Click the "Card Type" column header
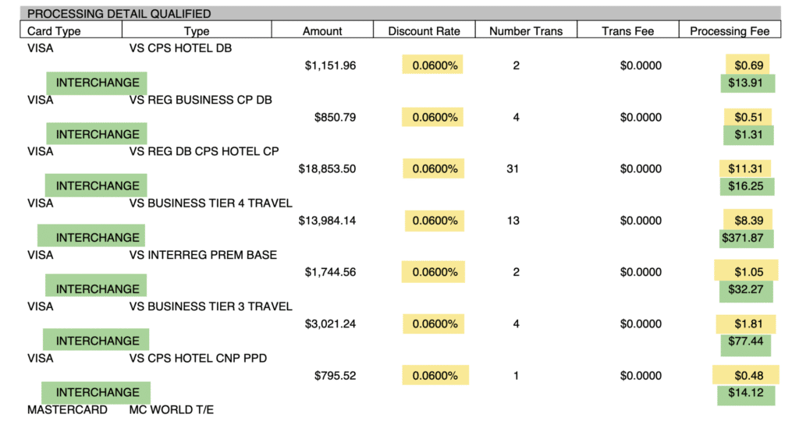The height and width of the screenshot is (421, 799). click(55, 31)
